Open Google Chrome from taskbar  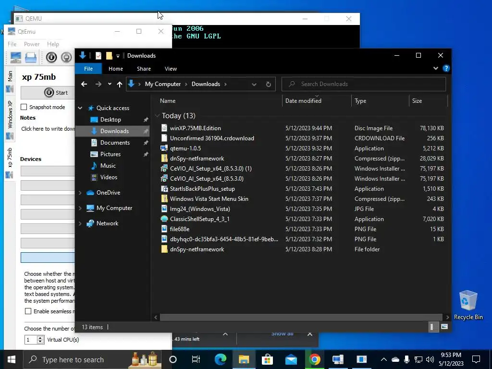pos(314,359)
